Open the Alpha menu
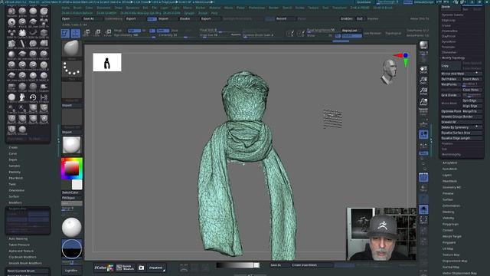The width and height of the screenshot is (490, 276). 66,8
